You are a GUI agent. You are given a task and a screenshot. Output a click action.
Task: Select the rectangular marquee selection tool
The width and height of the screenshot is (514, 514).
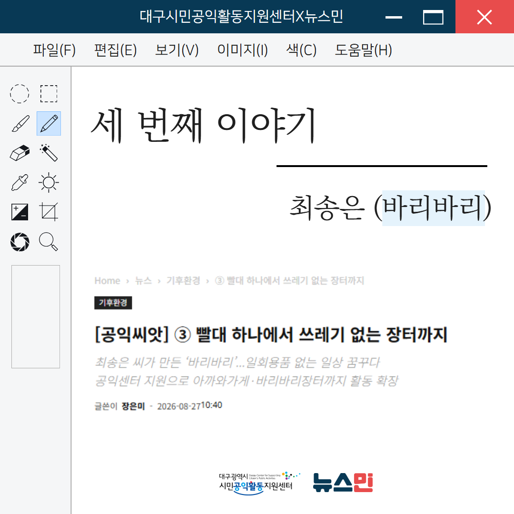tap(49, 94)
